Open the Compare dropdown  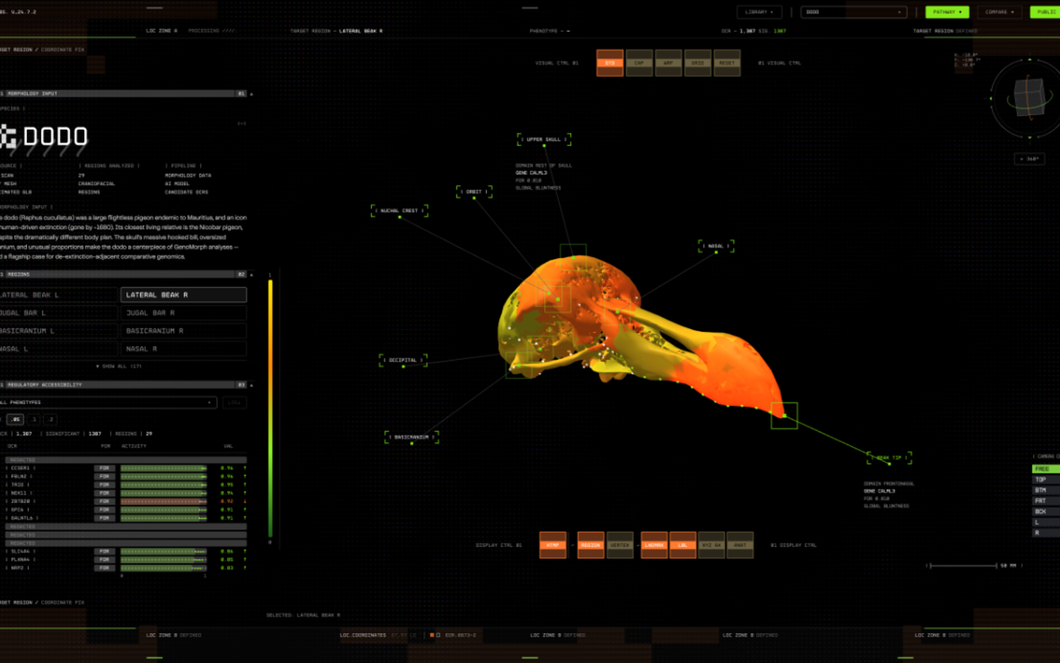(999, 12)
